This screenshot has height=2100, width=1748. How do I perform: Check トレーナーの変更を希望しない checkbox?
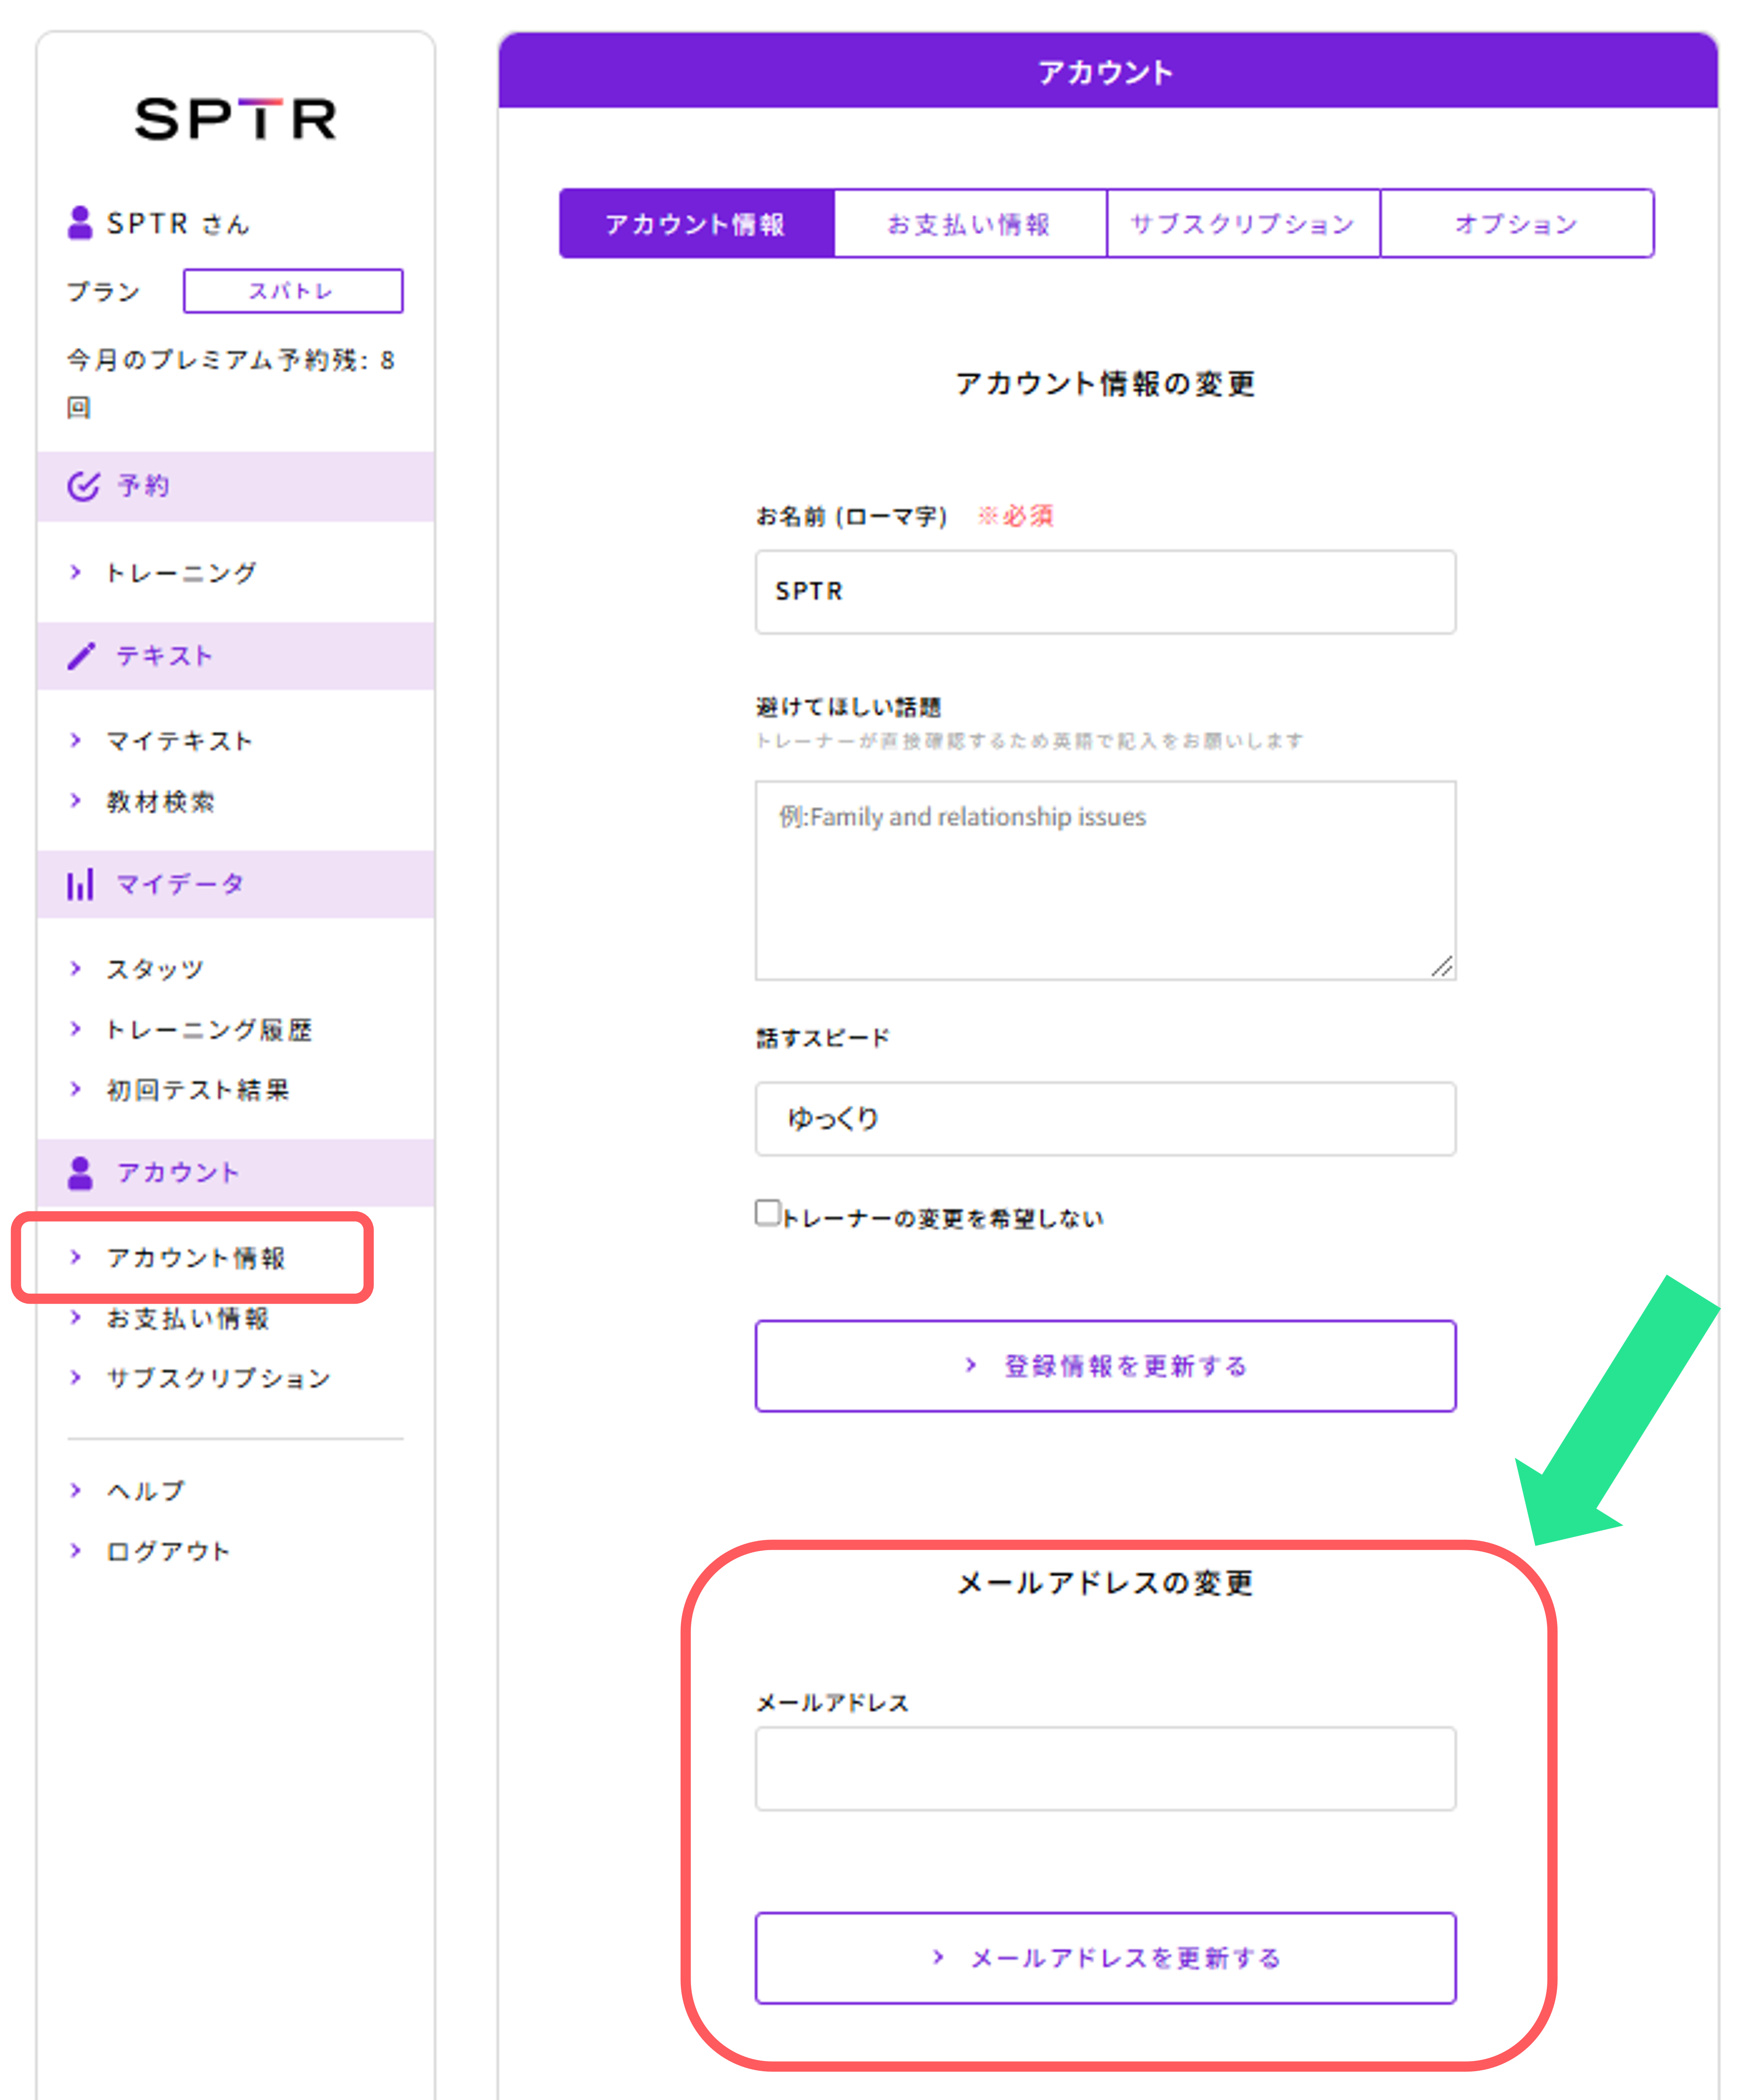tap(768, 1213)
